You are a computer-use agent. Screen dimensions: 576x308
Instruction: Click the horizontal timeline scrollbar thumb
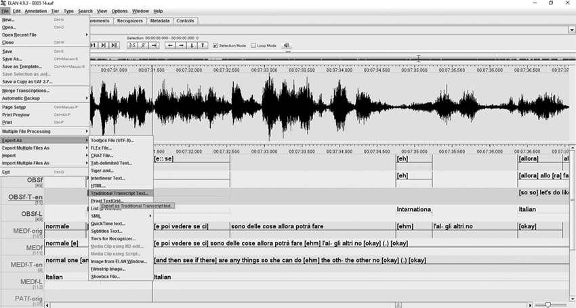(x=398, y=305)
